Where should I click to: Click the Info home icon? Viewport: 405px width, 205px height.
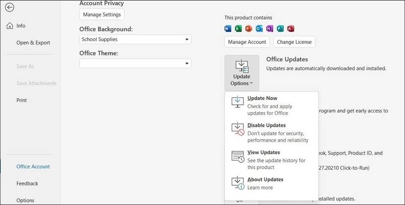click(10, 26)
